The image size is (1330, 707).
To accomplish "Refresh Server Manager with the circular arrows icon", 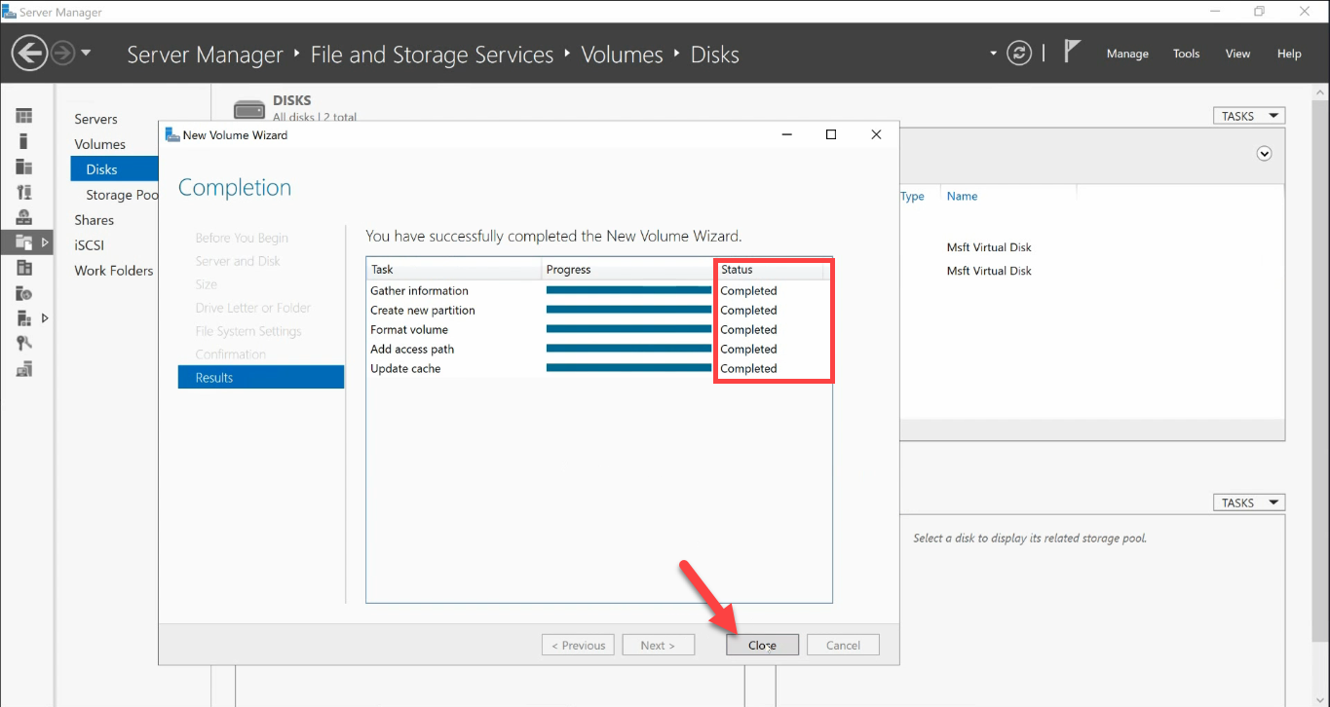I will tap(1019, 53).
